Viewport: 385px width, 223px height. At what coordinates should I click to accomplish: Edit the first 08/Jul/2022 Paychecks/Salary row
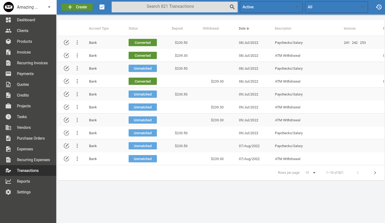pyautogui.click(x=66, y=43)
